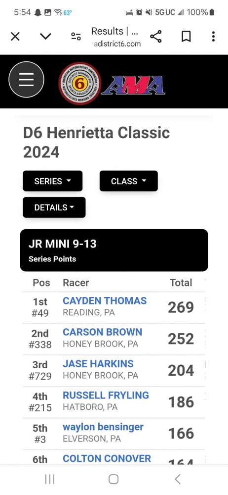Open waylon bensinger racer link
Screen dimensions: 228x495
[103, 427]
